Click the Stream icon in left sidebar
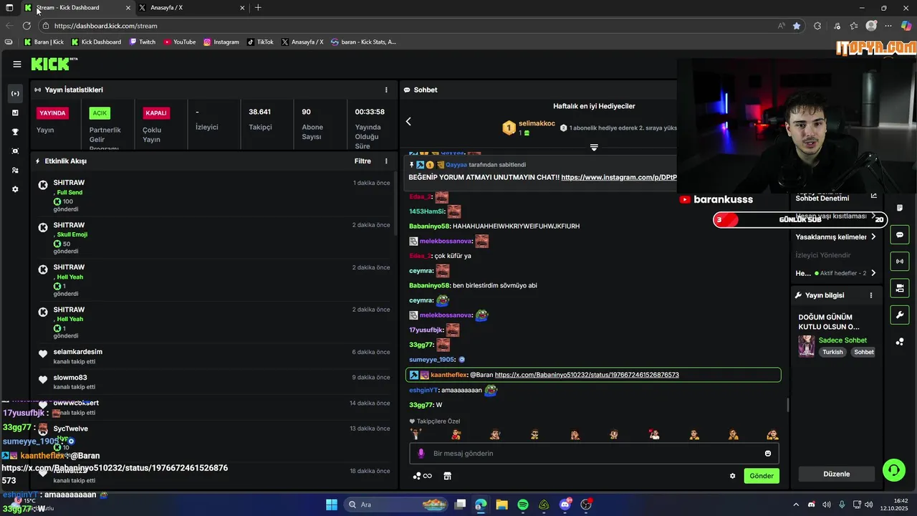917x516 pixels. [15, 94]
